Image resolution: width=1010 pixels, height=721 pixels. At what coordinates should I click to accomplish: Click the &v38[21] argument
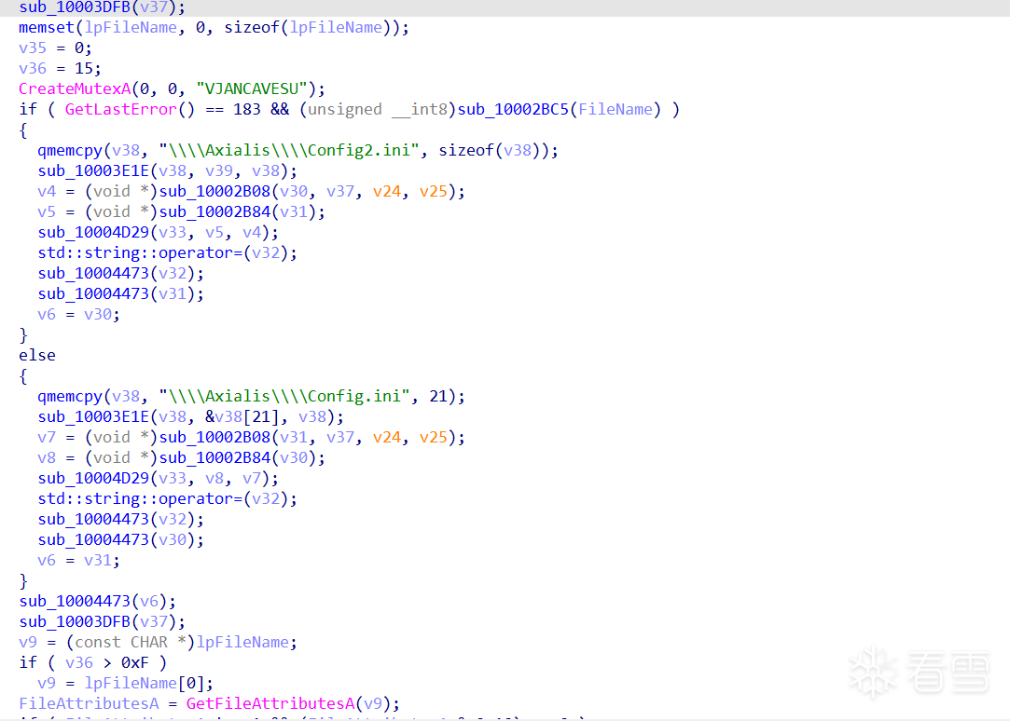(x=247, y=416)
